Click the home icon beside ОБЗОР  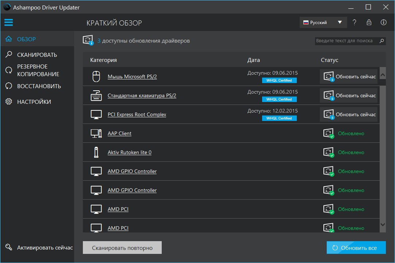[x=8, y=39]
